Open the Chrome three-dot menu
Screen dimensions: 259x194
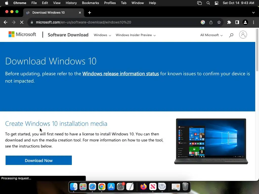point(253,22)
